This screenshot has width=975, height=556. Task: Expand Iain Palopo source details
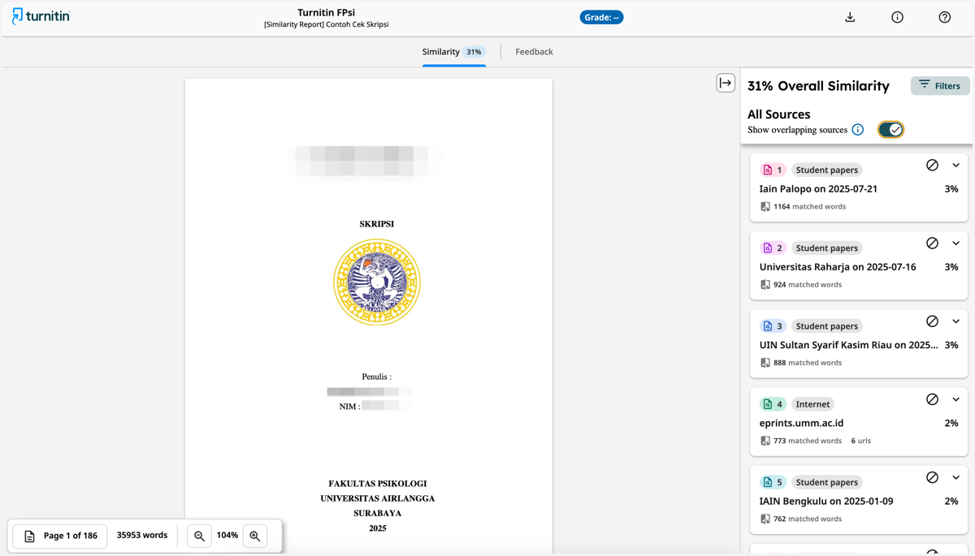pyautogui.click(x=956, y=165)
